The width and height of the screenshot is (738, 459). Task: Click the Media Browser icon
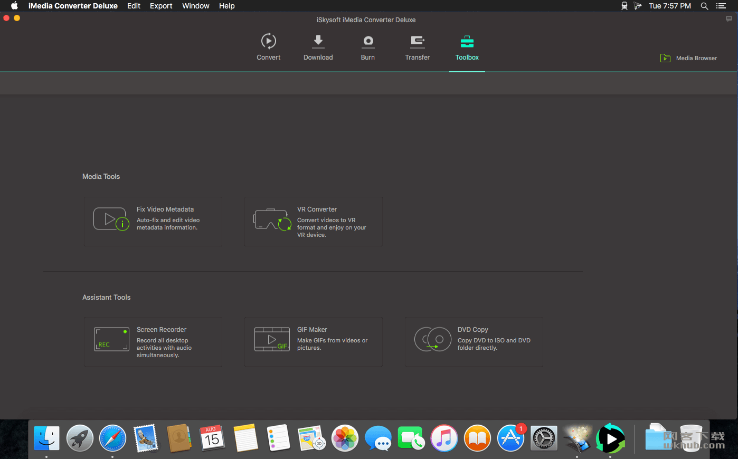pos(665,58)
